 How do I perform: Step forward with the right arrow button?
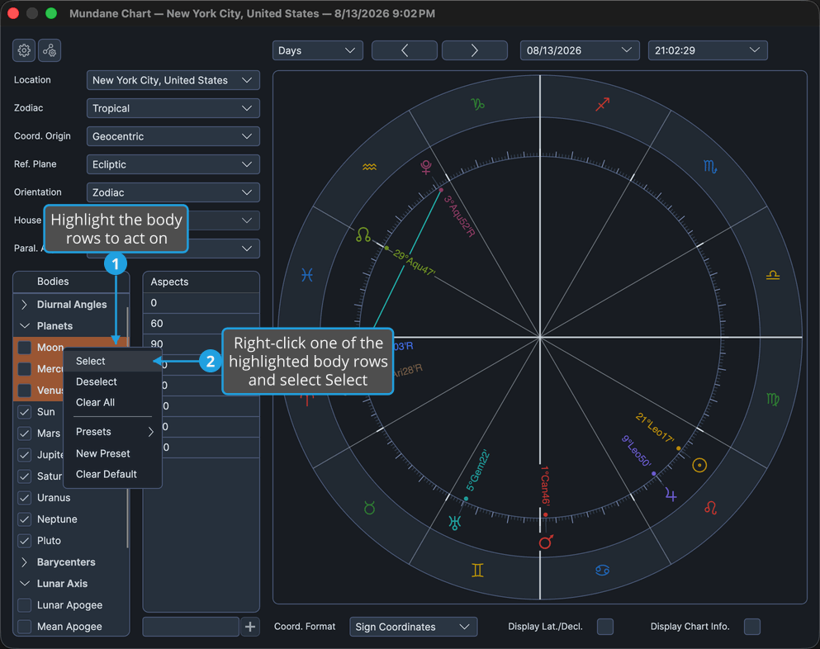[474, 50]
